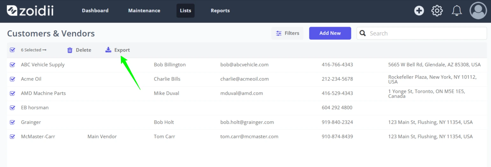This screenshot has height=167, width=491.
Task: Open the Maintenance menu
Action: pos(144,10)
